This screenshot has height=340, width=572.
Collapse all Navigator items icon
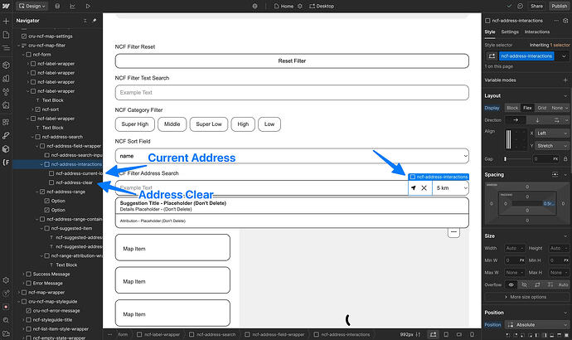point(85,21)
